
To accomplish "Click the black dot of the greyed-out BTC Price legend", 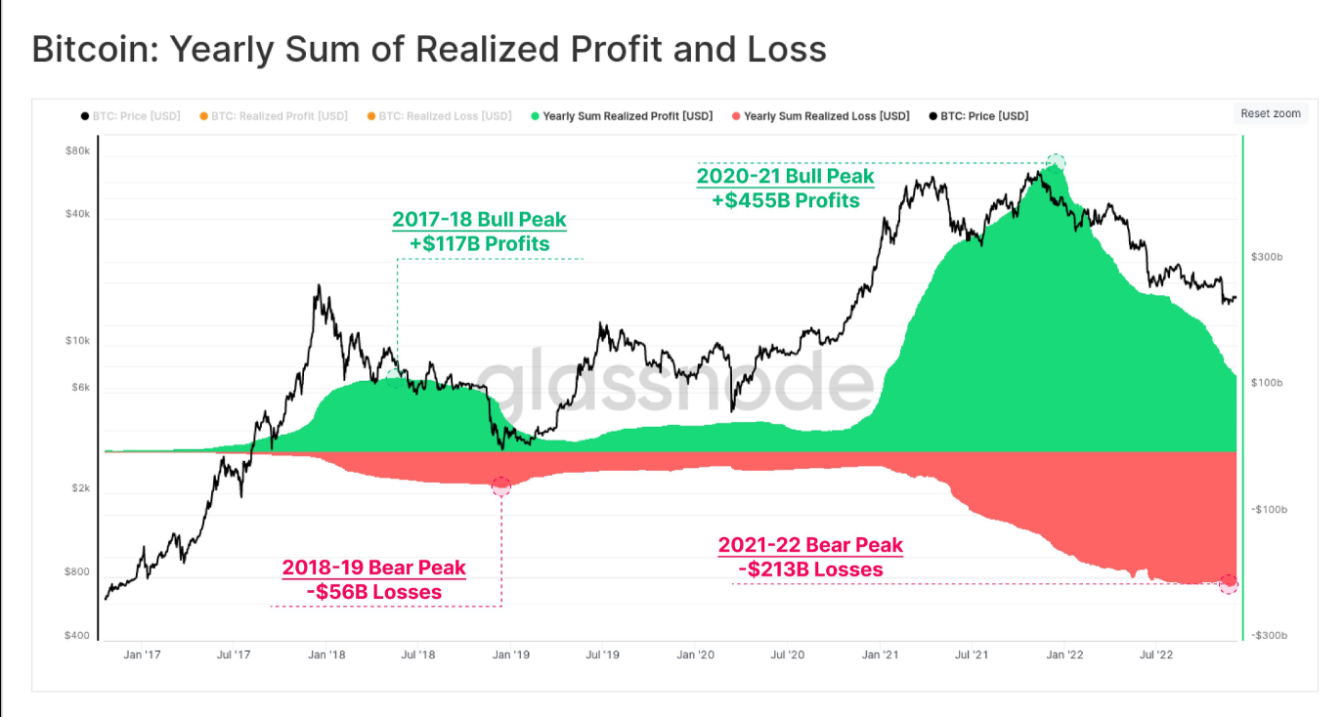I will click(x=85, y=116).
